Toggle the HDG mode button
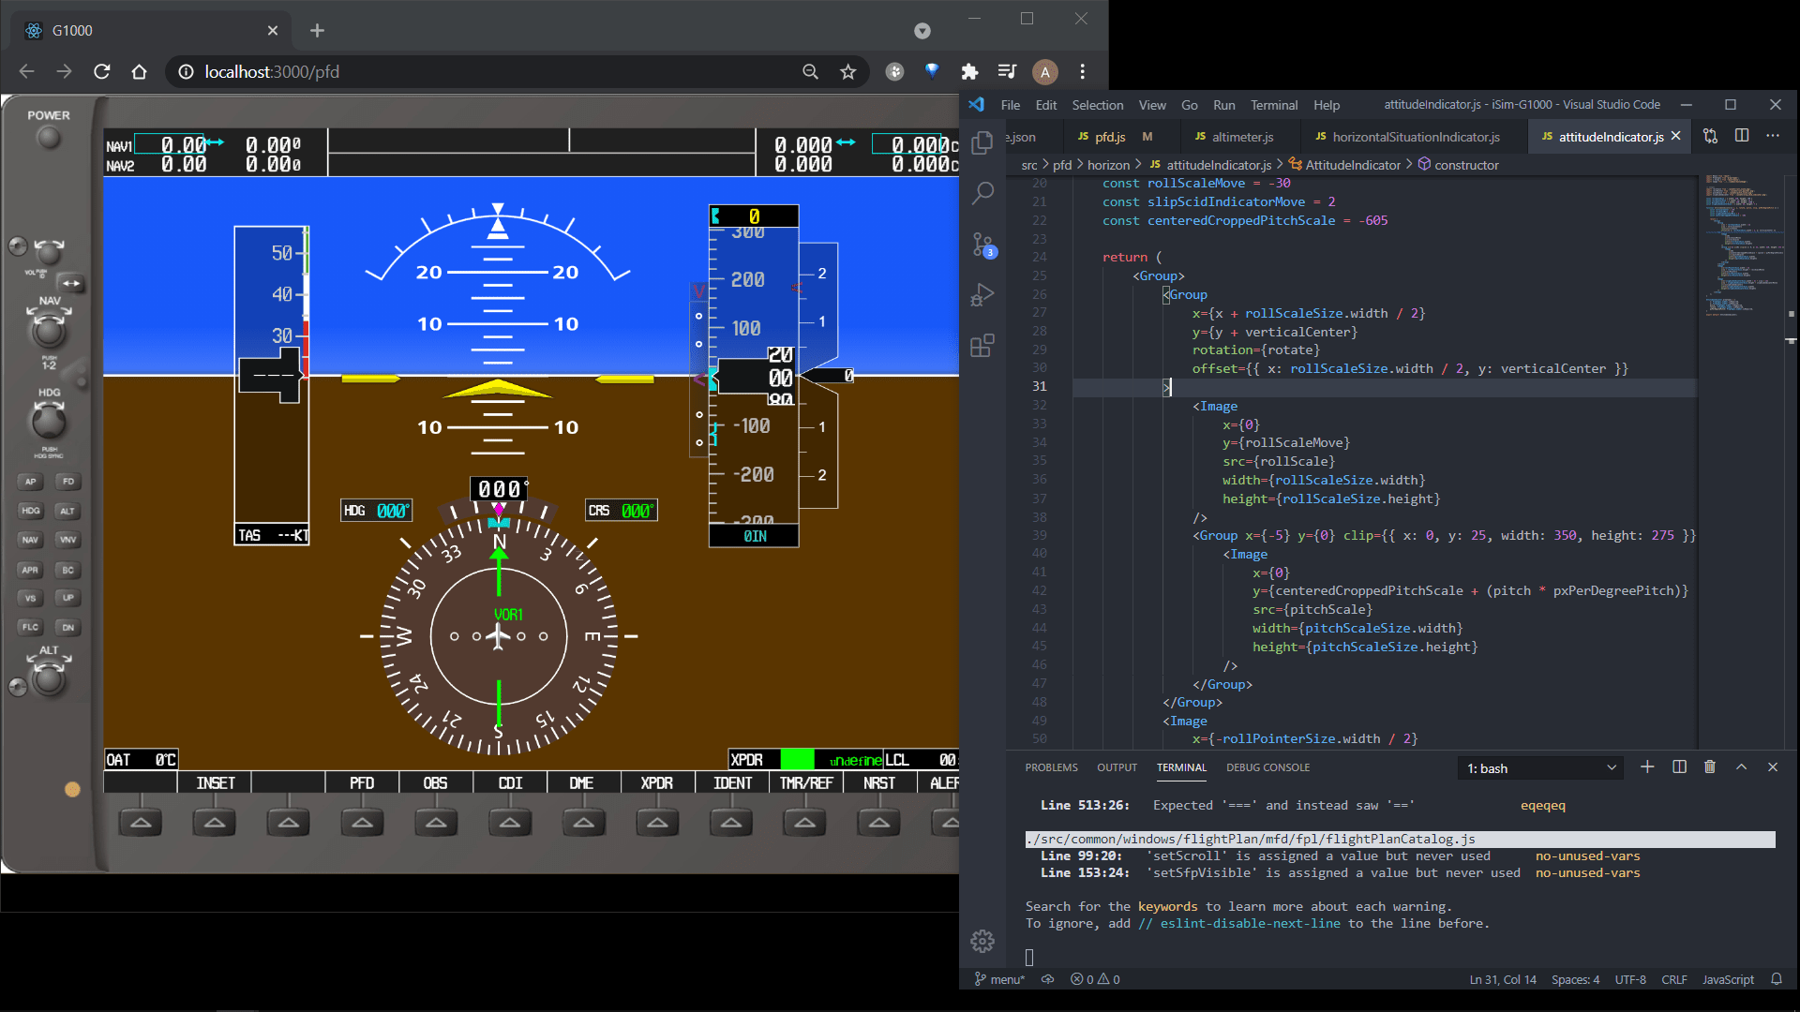1800x1012 pixels. (30, 511)
